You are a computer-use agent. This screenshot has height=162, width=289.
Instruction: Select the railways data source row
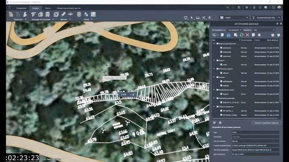tap(246, 73)
